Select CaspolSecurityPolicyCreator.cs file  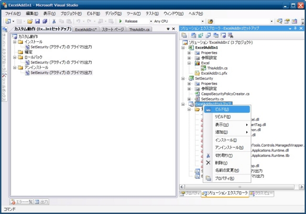click(225, 94)
